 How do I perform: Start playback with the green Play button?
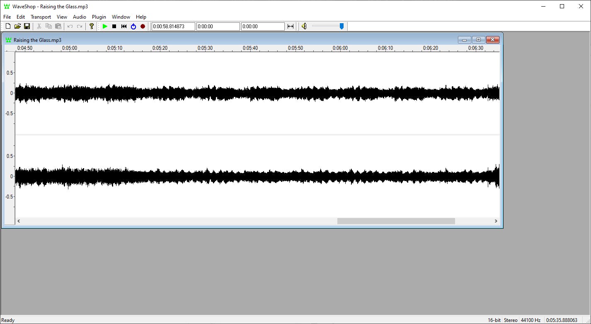(105, 27)
